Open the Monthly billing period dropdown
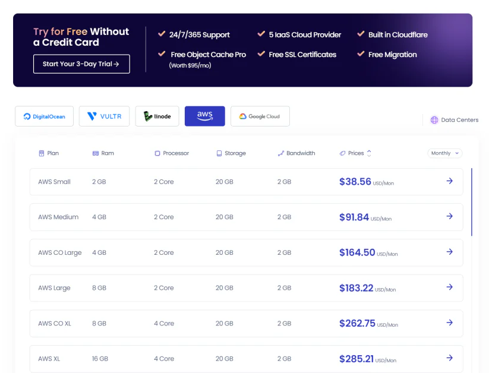The image size is (489, 373). 444,153
